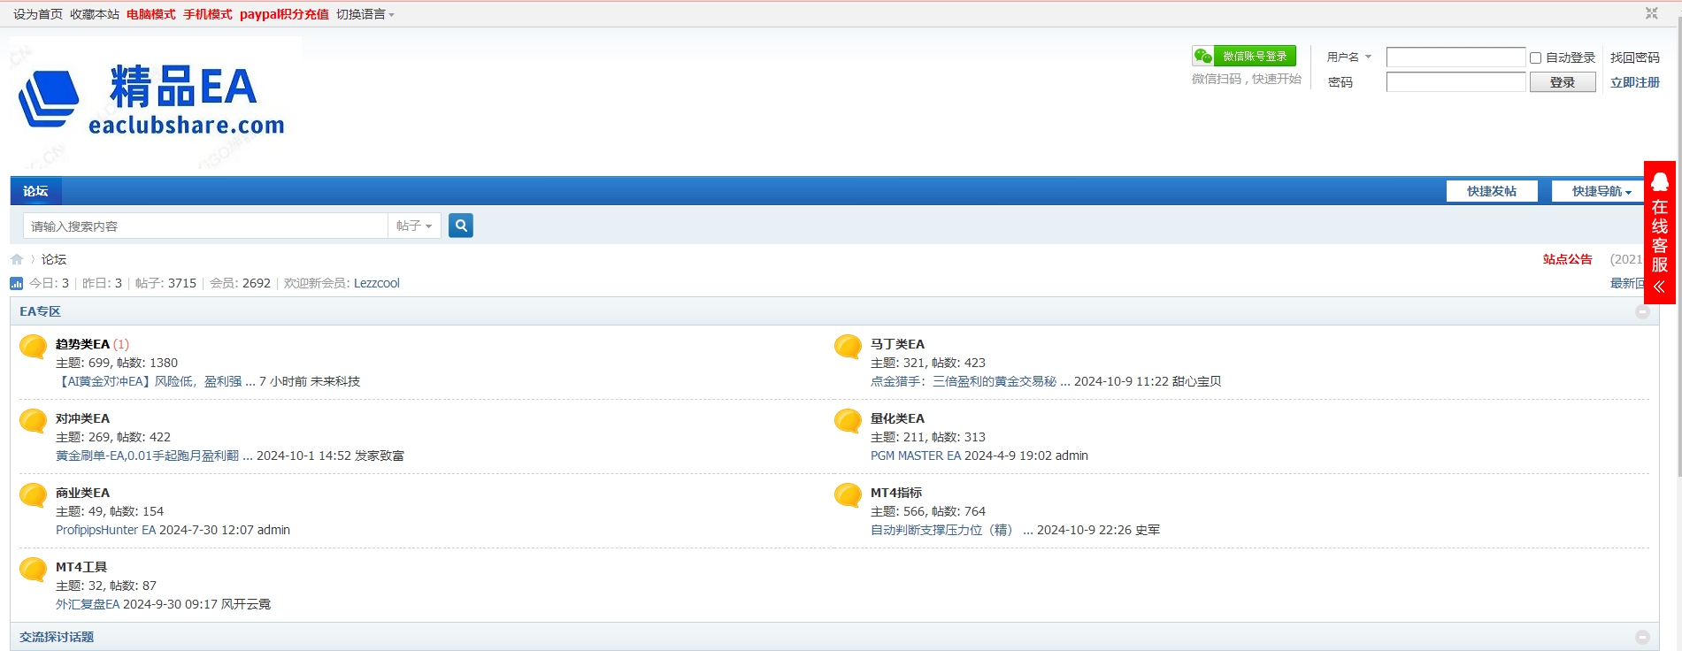The width and height of the screenshot is (1682, 651).
Task: Close the top bar with X icon
Action: [1651, 13]
